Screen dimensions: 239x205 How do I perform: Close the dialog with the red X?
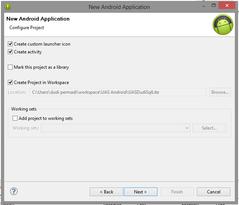click(x=227, y=5)
